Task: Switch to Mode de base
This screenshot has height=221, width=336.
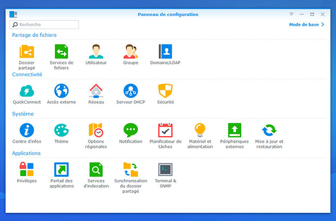Action: (x=306, y=24)
